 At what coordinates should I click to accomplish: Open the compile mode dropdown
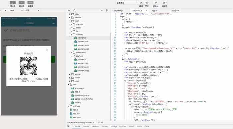coord(126,3)
